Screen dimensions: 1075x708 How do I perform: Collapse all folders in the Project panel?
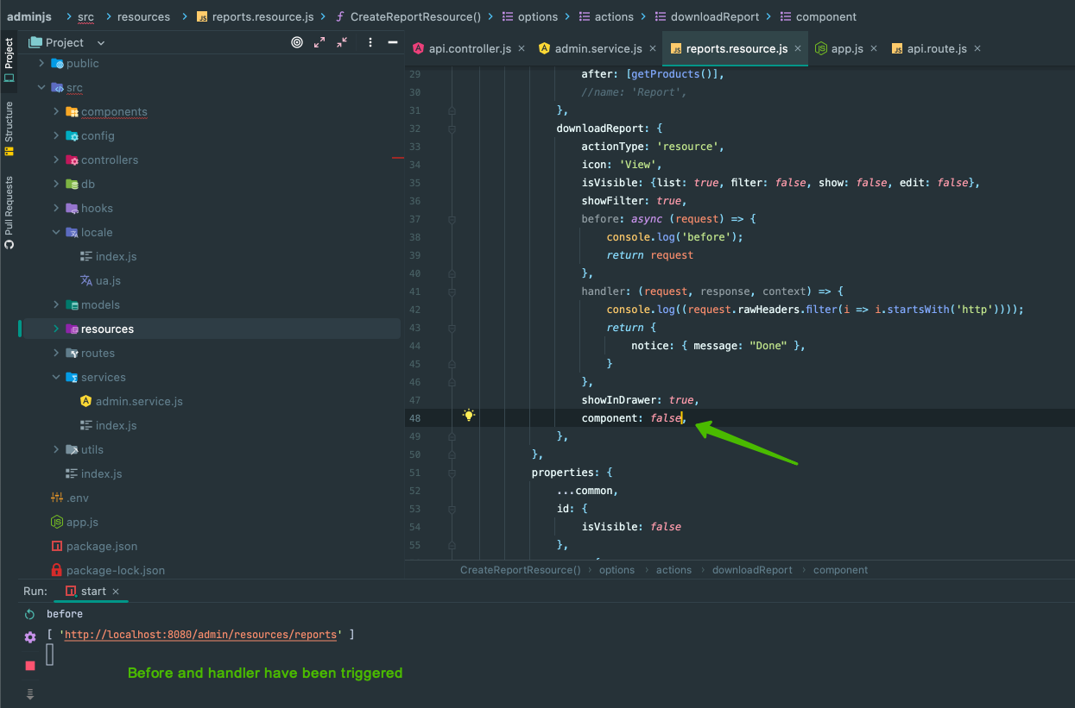[343, 41]
